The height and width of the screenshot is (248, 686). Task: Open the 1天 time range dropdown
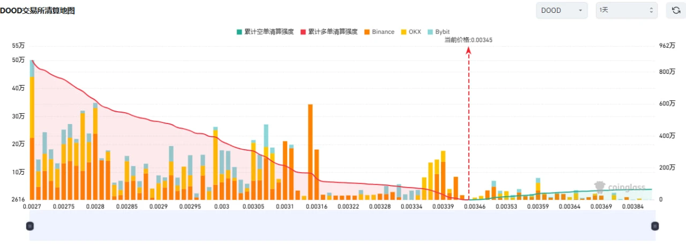point(627,10)
